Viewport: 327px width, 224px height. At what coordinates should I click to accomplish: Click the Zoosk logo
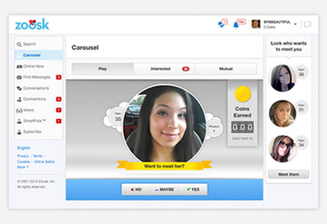[x=32, y=24]
